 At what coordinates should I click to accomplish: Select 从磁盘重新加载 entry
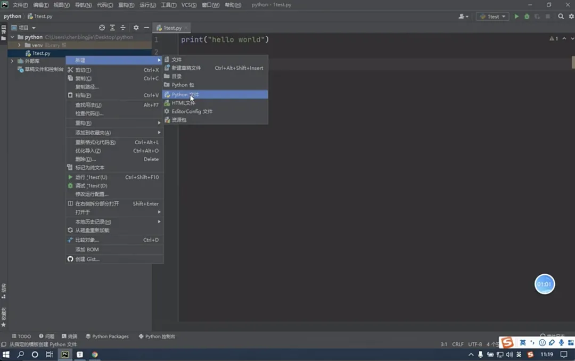(114, 231)
